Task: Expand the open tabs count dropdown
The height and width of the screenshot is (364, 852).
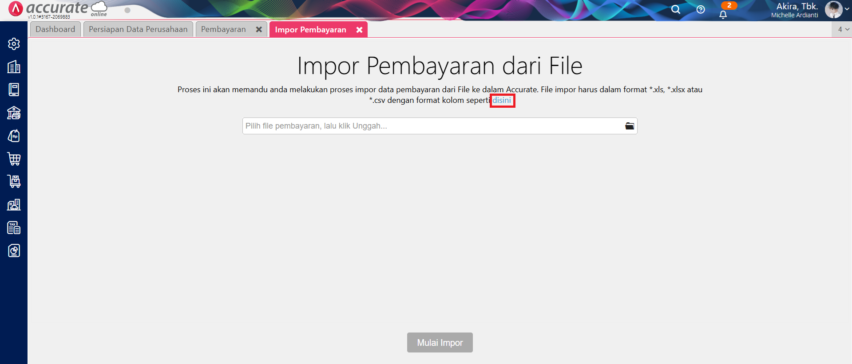Action: point(843,29)
